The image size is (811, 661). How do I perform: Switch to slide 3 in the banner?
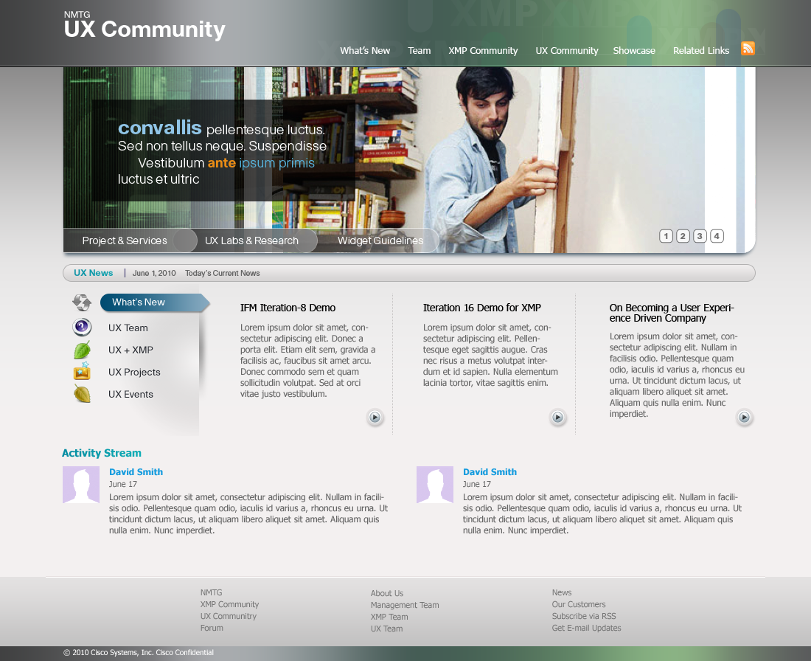700,236
